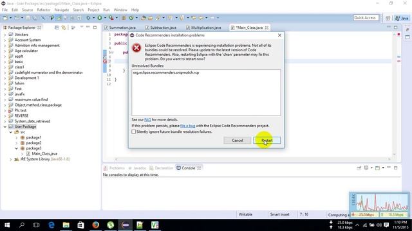
Task: Click the Open Type toolbar icon
Action: 144,18
